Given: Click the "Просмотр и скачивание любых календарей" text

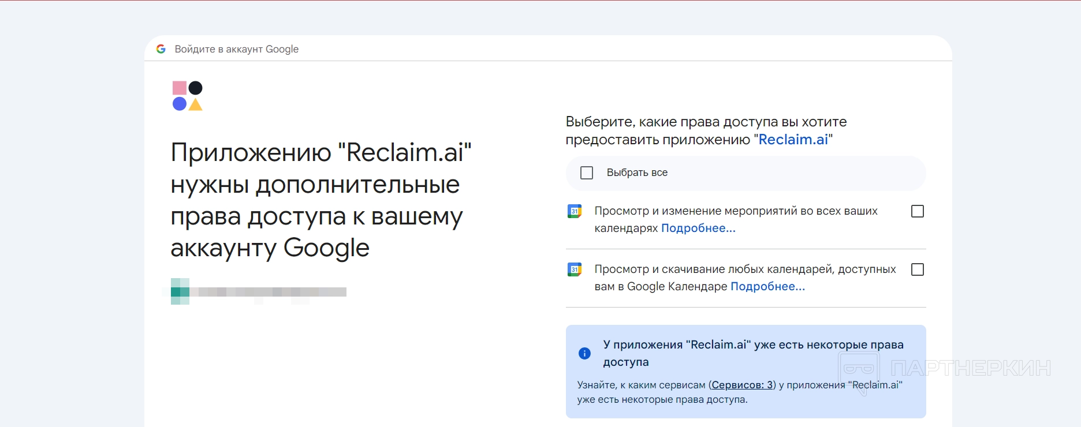Looking at the screenshot, I should pyautogui.click(x=745, y=269).
